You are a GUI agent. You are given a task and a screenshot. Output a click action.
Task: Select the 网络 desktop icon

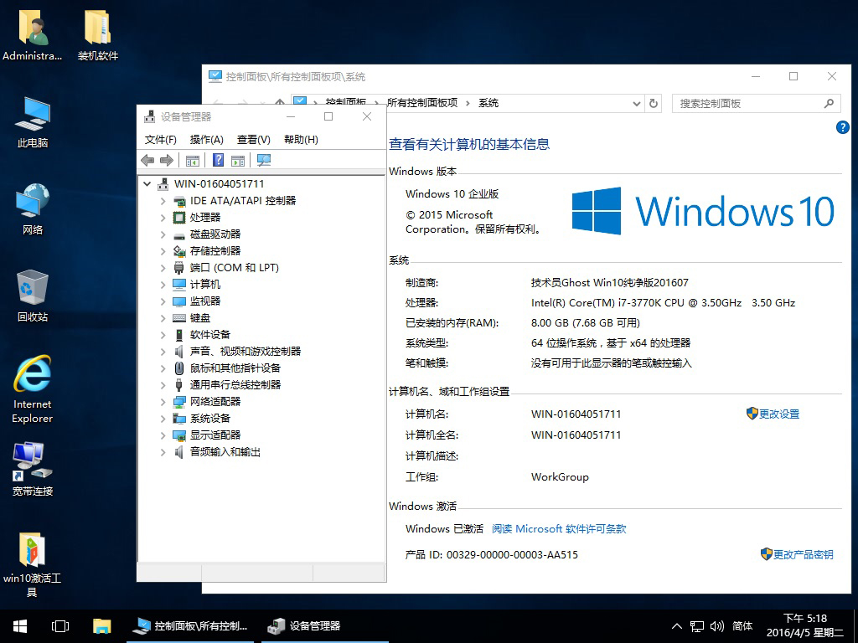[33, 209]
